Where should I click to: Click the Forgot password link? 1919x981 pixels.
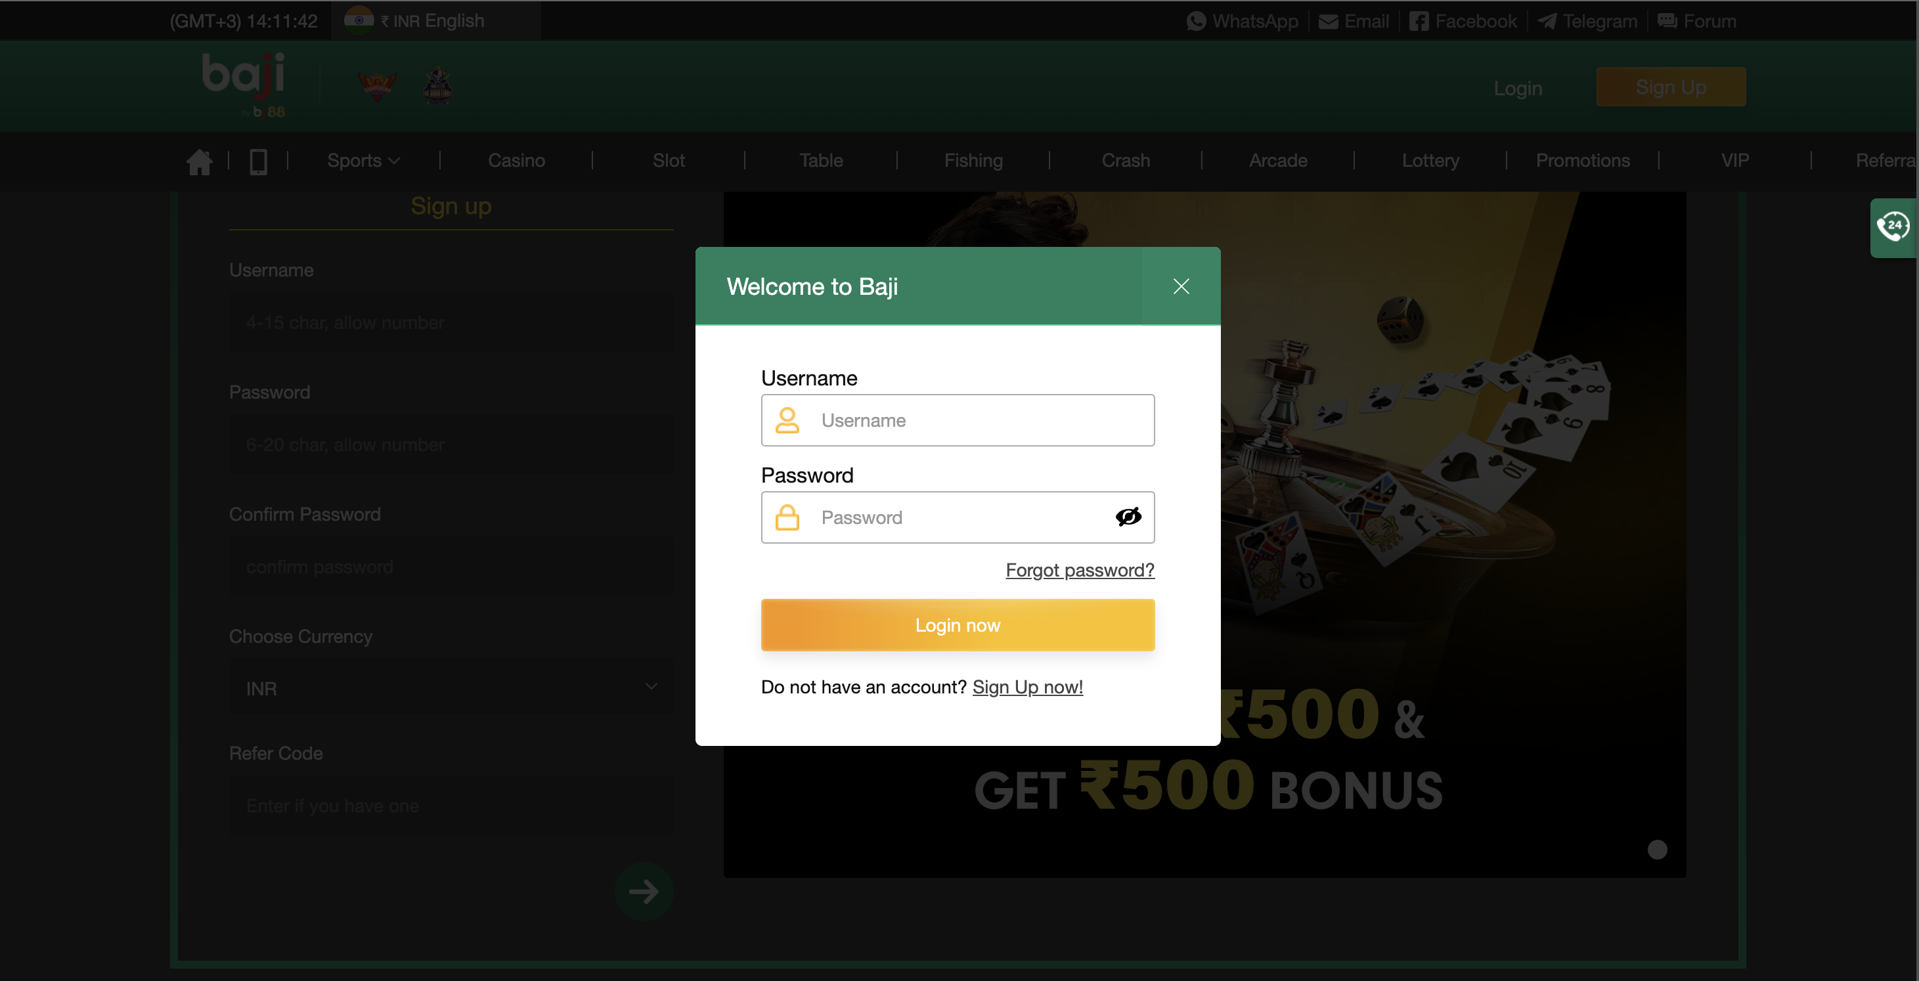(x=1080, y=569)
